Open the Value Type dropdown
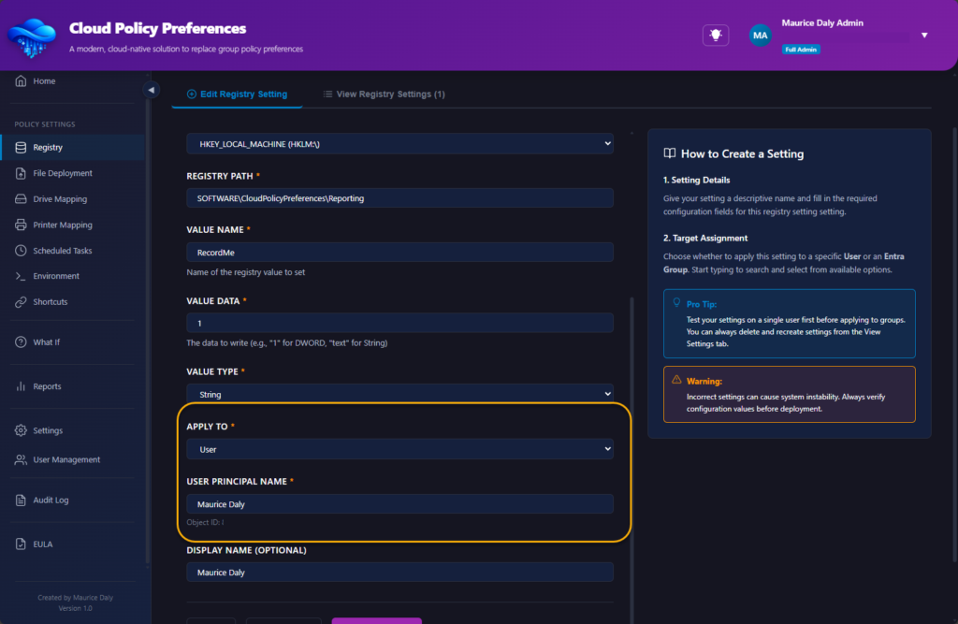 pos(399,394)
